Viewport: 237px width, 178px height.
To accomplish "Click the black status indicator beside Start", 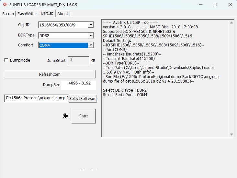I will [x=65, y=116].
